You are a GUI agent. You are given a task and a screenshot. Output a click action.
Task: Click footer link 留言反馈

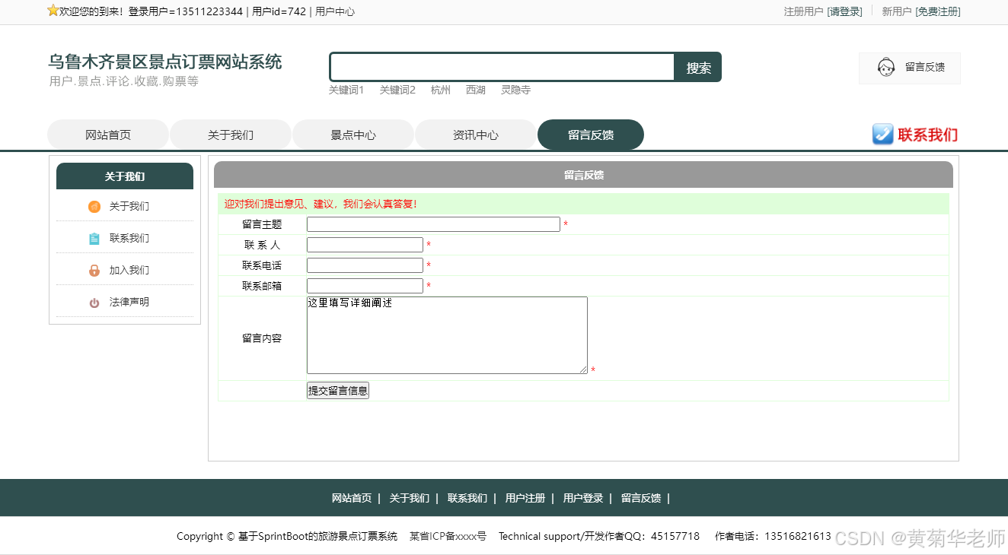pos(641,499)
